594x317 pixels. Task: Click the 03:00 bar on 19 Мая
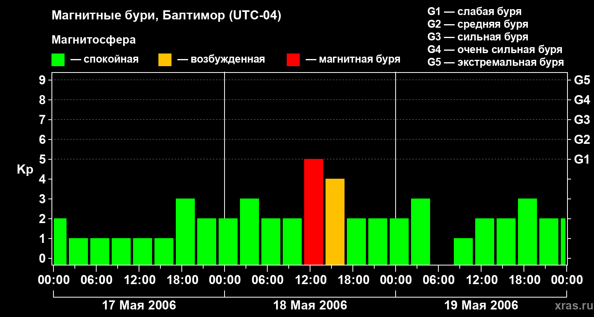click(x=421, y=232)
